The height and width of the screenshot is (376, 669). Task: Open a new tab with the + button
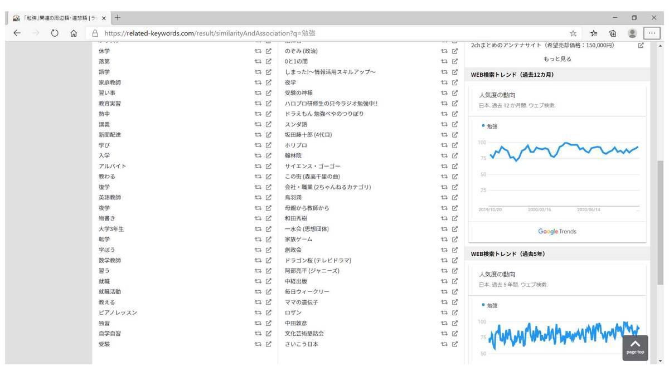(117, 17)
